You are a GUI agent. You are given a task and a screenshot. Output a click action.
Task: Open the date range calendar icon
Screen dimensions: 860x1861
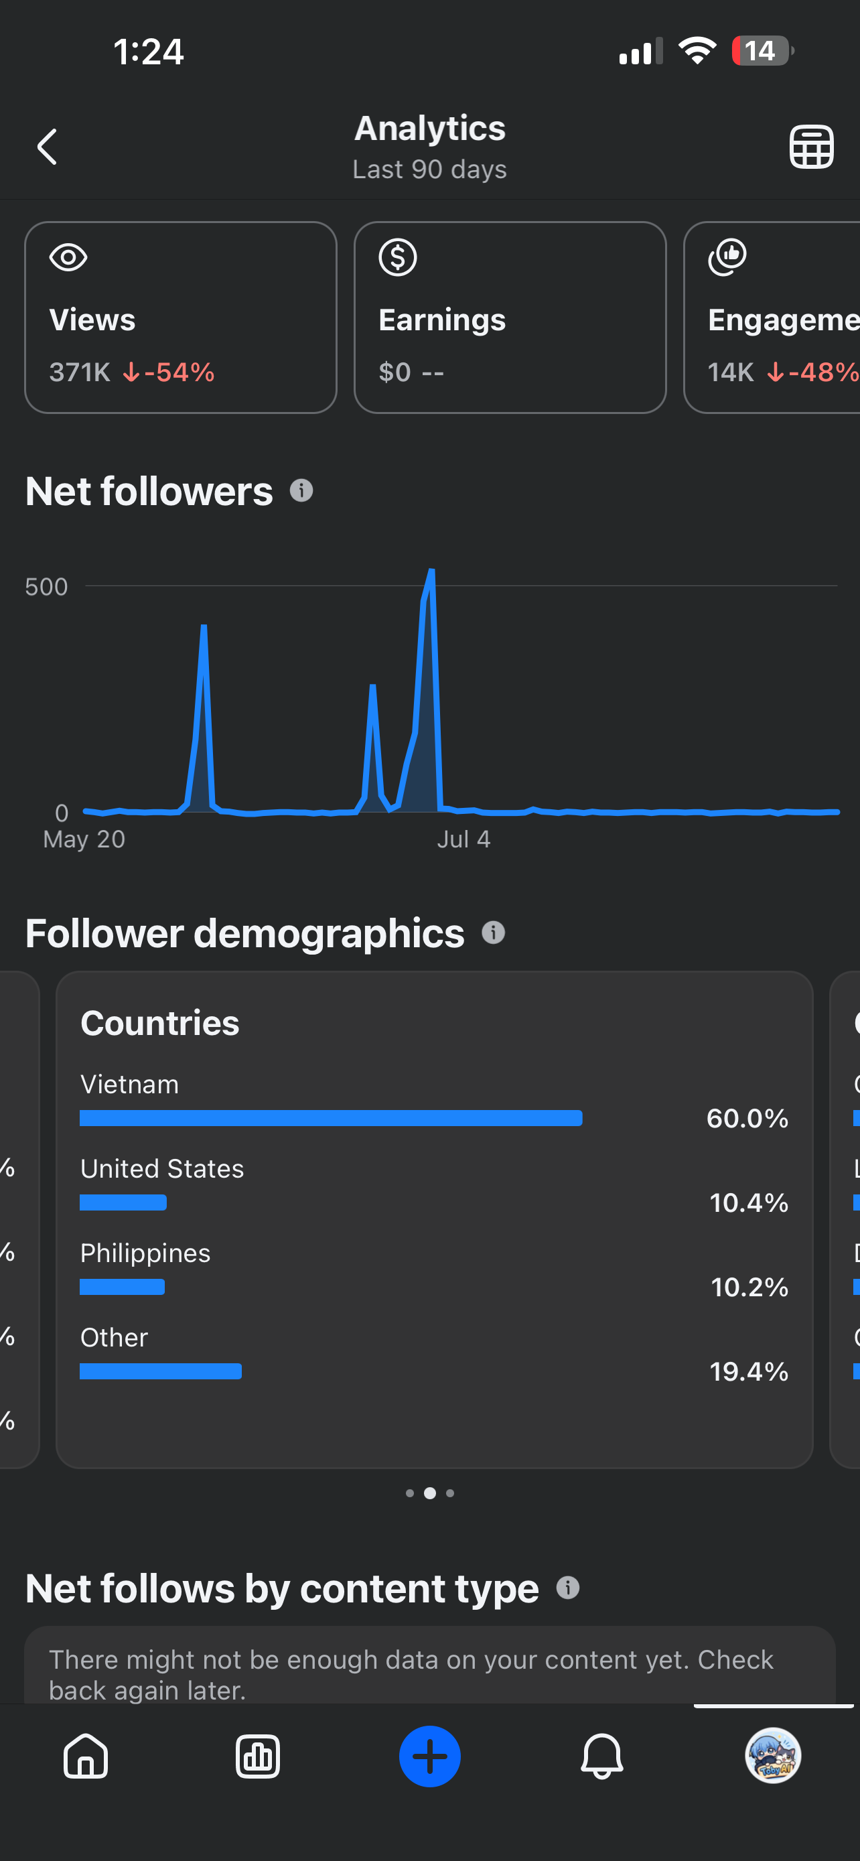click(811, 147)
